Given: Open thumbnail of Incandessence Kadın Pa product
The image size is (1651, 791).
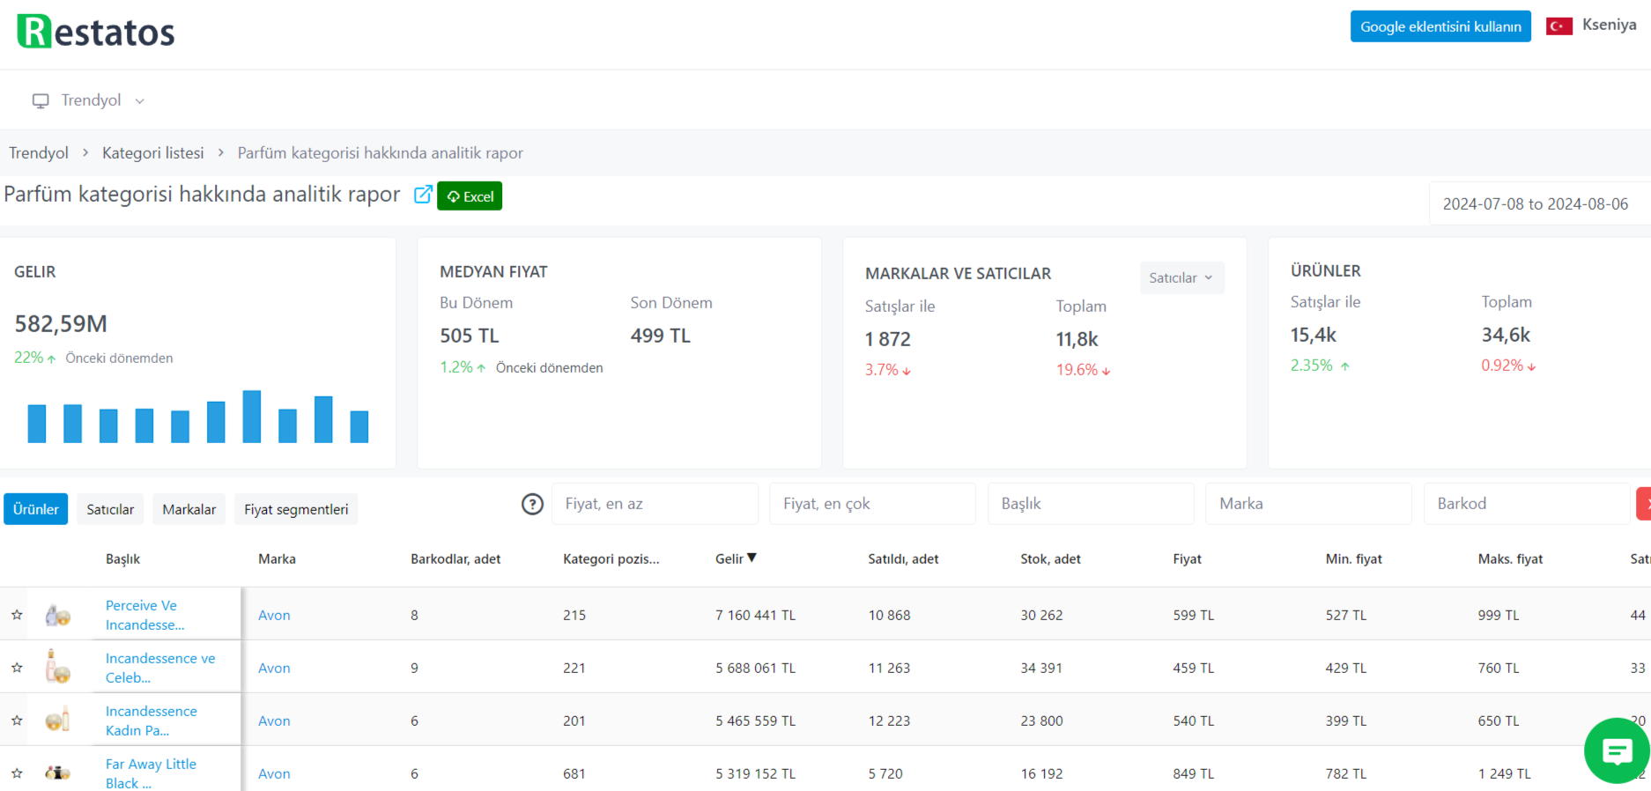Looking at the screenshot, I should point(58,720).
